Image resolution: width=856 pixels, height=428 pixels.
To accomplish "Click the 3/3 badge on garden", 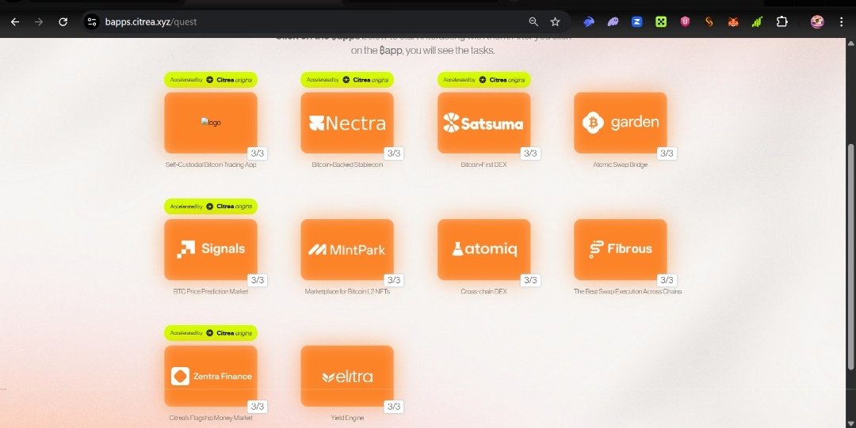I will point(667,153).
